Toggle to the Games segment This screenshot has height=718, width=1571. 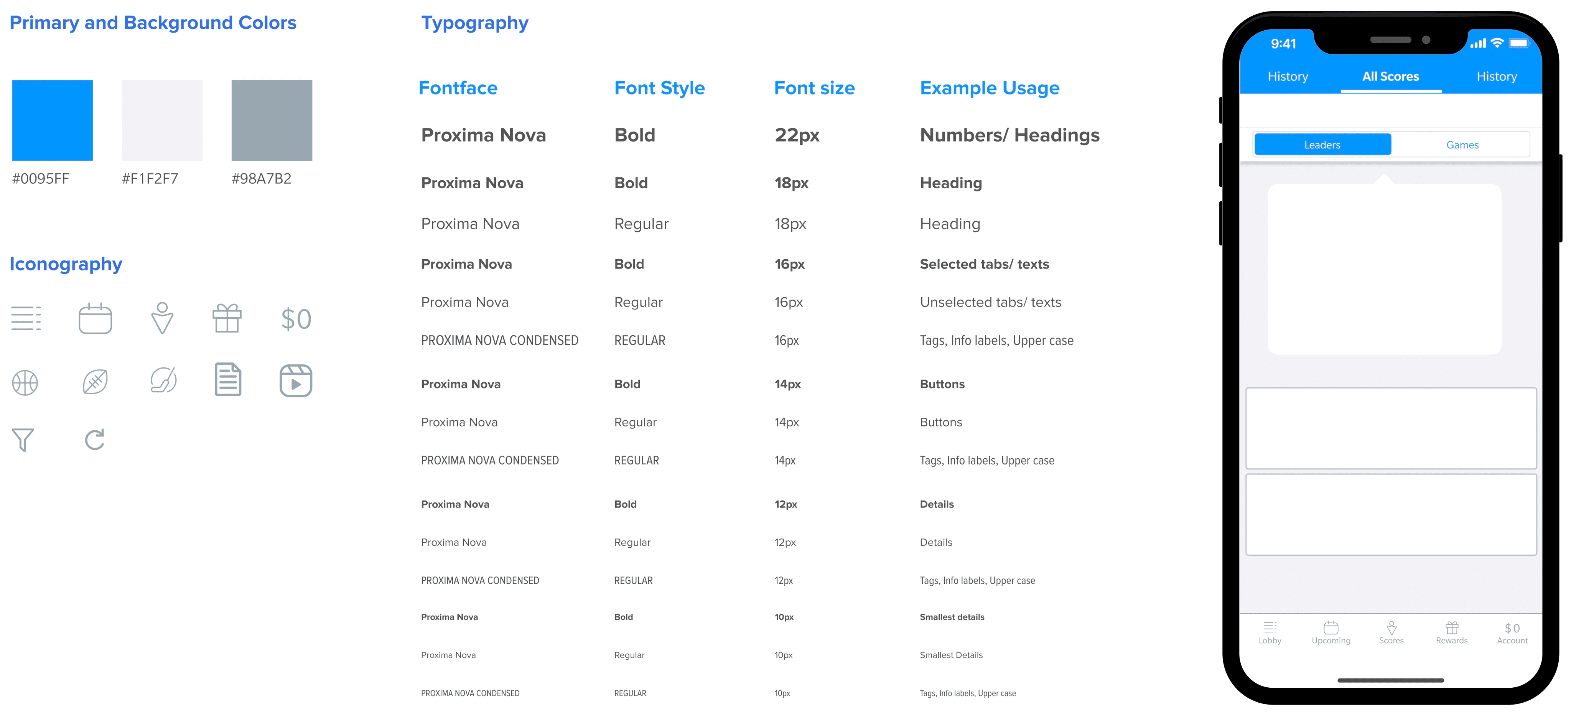(x=1462, y=145)
